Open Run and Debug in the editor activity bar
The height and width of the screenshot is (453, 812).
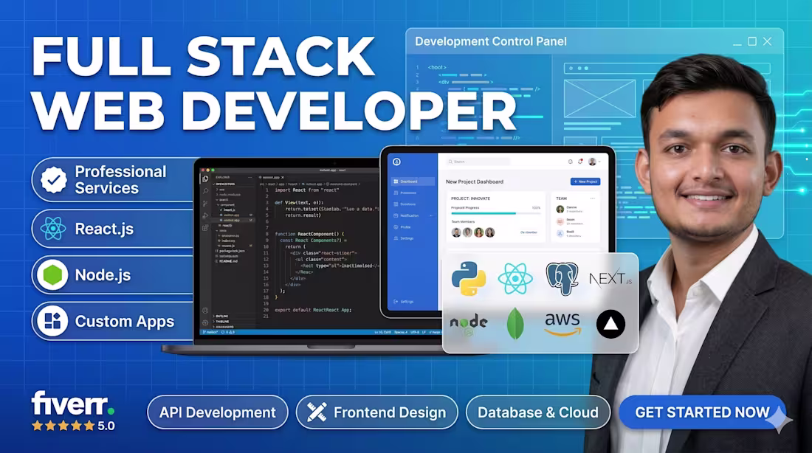[205, 215]
